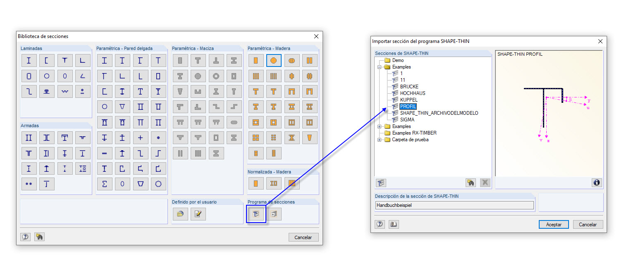
Task: Pick the octagon section in Pared delgada
Action: [x=158, y=184]
